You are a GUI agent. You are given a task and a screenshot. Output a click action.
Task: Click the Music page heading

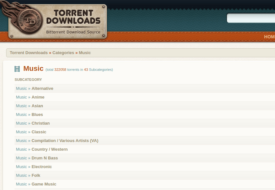pyautogui.click(x=33, y=69)
